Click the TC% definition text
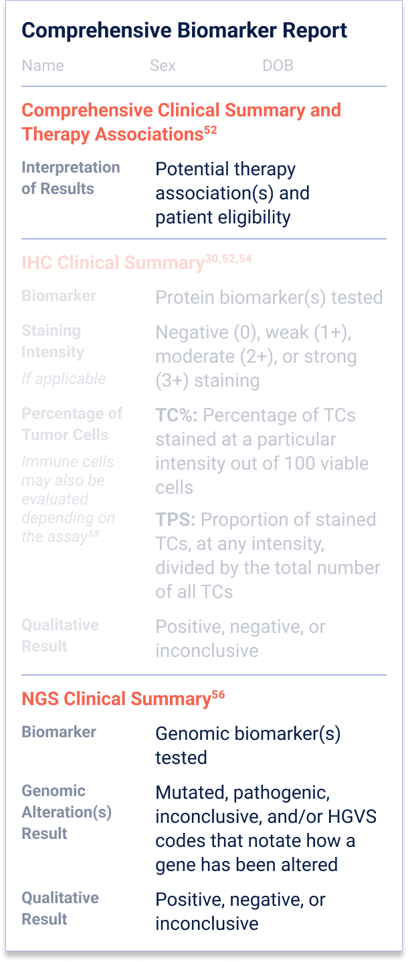Viewport: 408px width, 962px height. pyautogui.click(x=262, y=452)
